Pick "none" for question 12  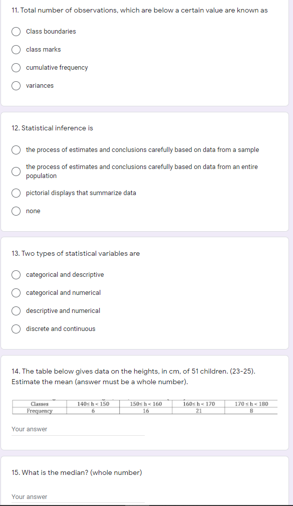tap(16, 211)
